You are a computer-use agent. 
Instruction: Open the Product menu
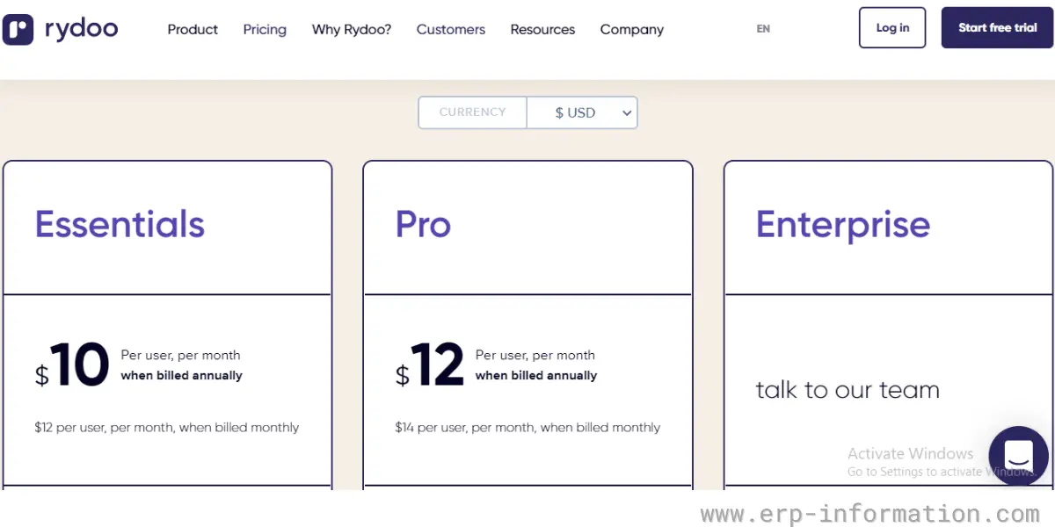pyautogui.click(x=193, y=29)
